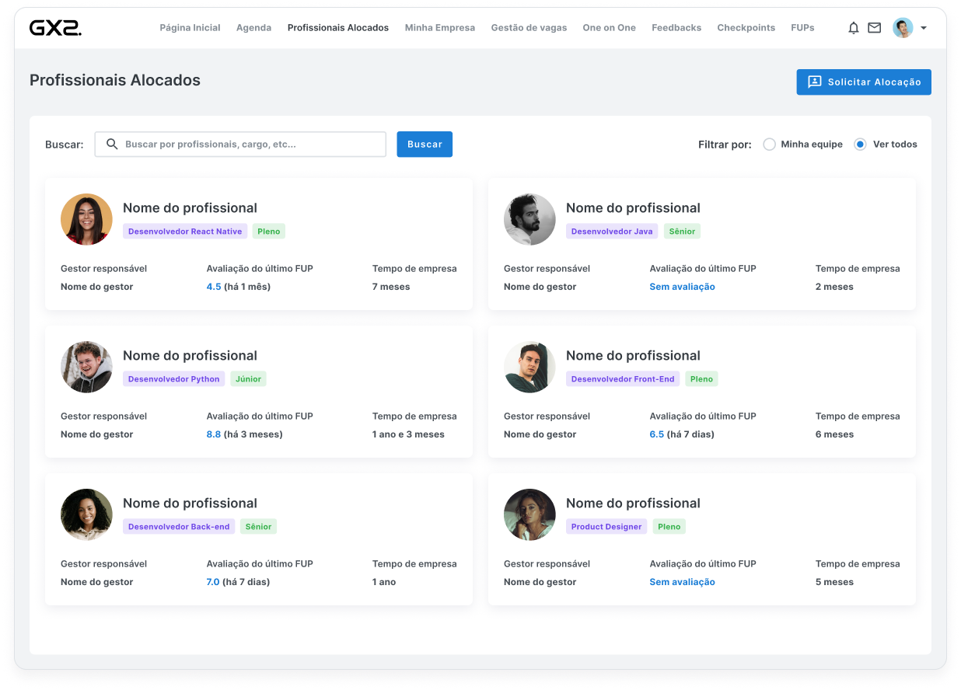
Task: Click the Java developer's profile photo
Action: 529,219
